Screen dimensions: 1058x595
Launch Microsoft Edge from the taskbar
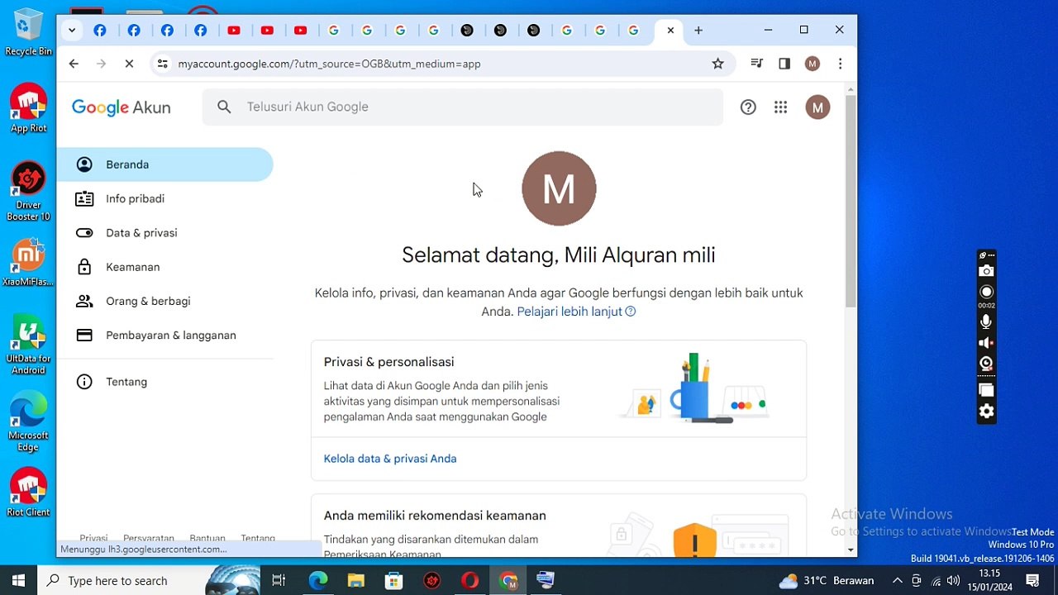318,580
